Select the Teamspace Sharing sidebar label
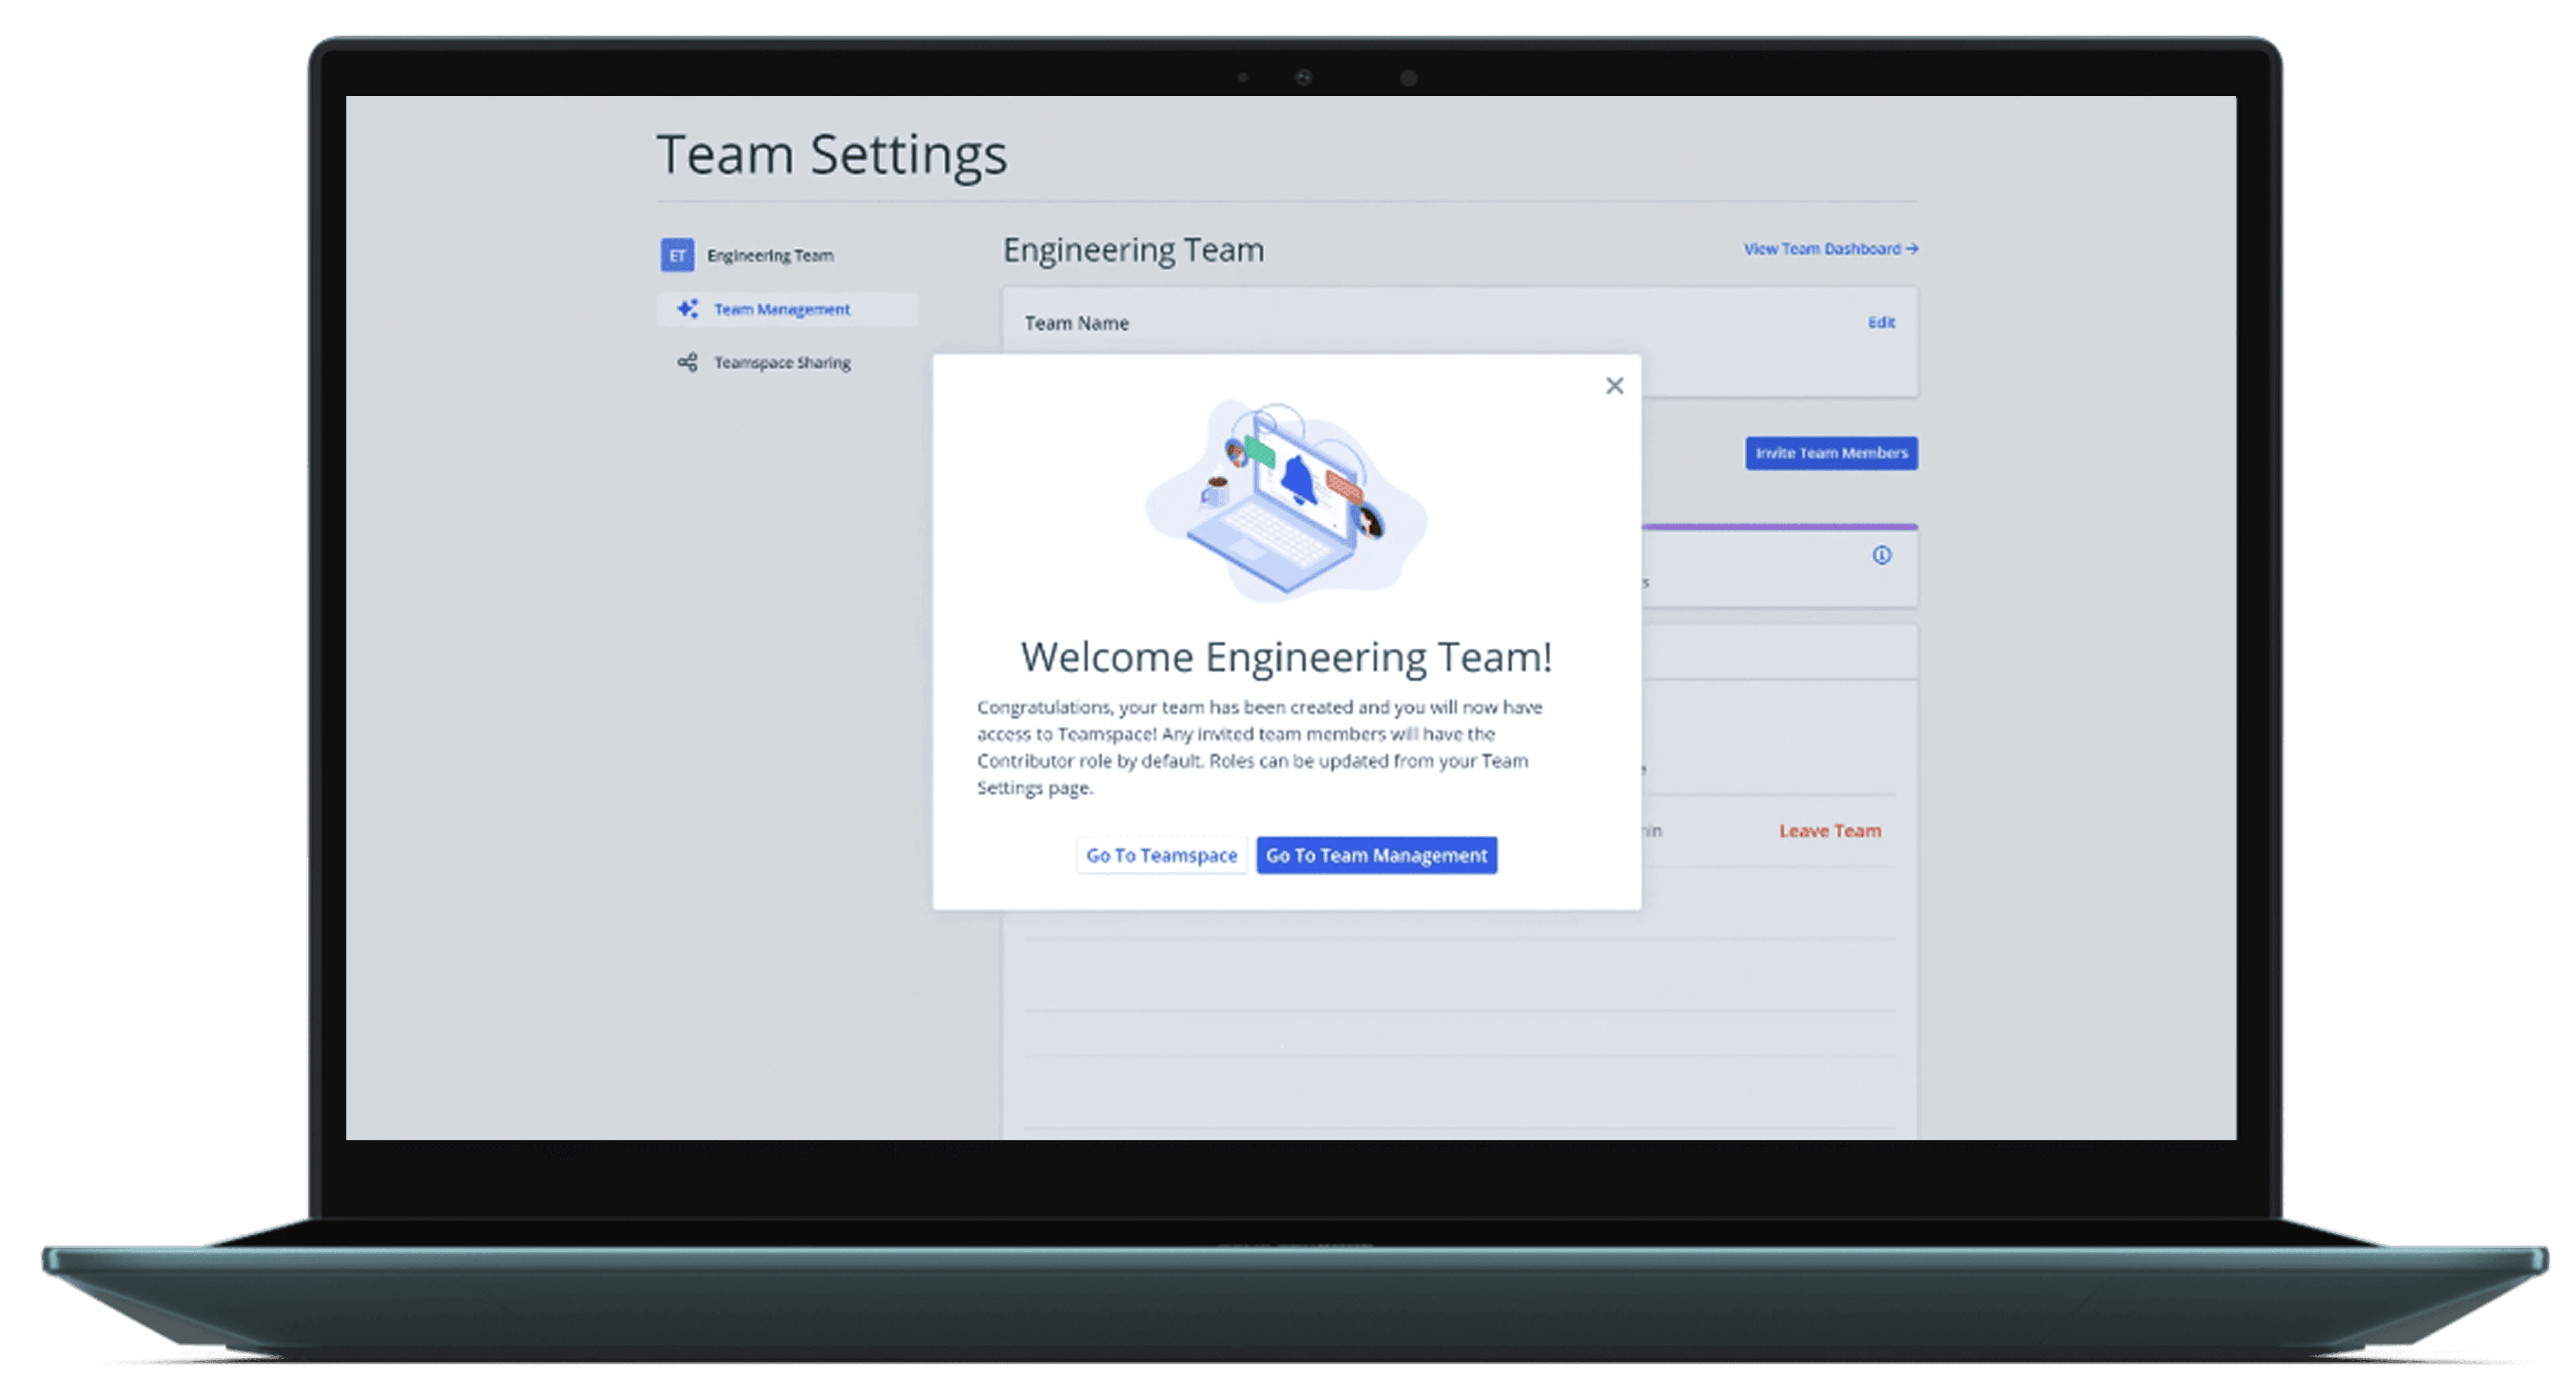This screenshot has height=1386, width=2576. (x=782, y=363)
